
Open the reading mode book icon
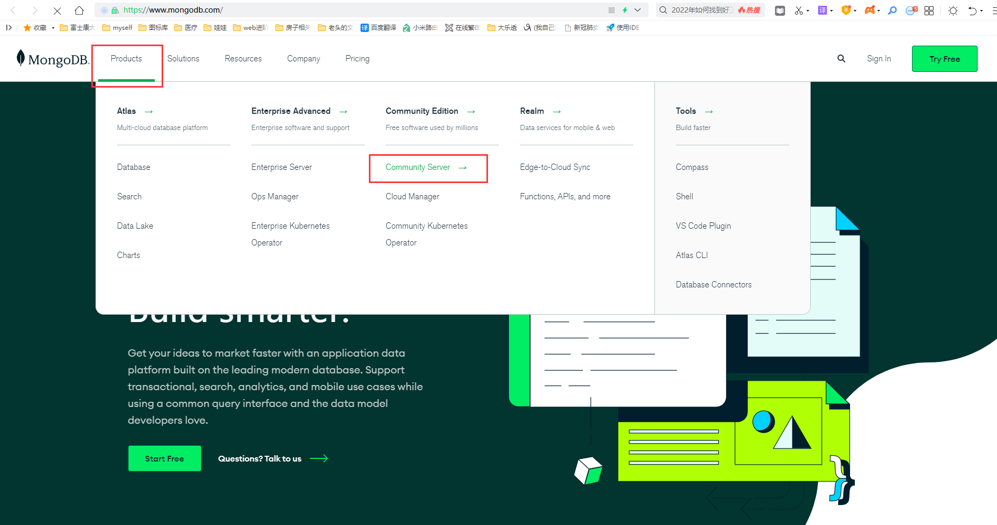click(780, 10)
